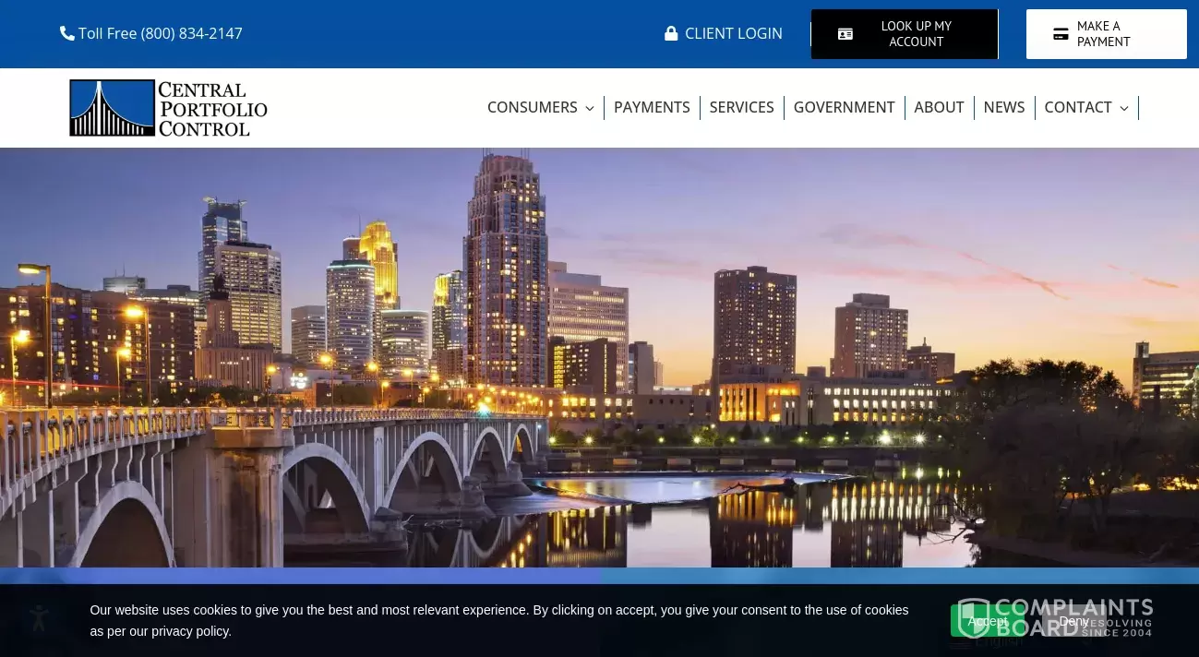Expand the Consumers menu chevron
The image size is (1199, 657).
point(590,108)
